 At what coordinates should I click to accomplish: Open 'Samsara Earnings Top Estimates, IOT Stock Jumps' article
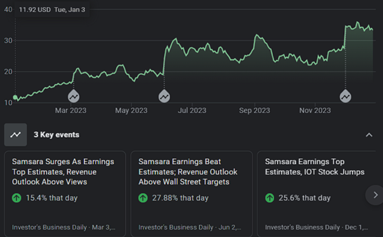pyautogui.click(x=314, y=167)
